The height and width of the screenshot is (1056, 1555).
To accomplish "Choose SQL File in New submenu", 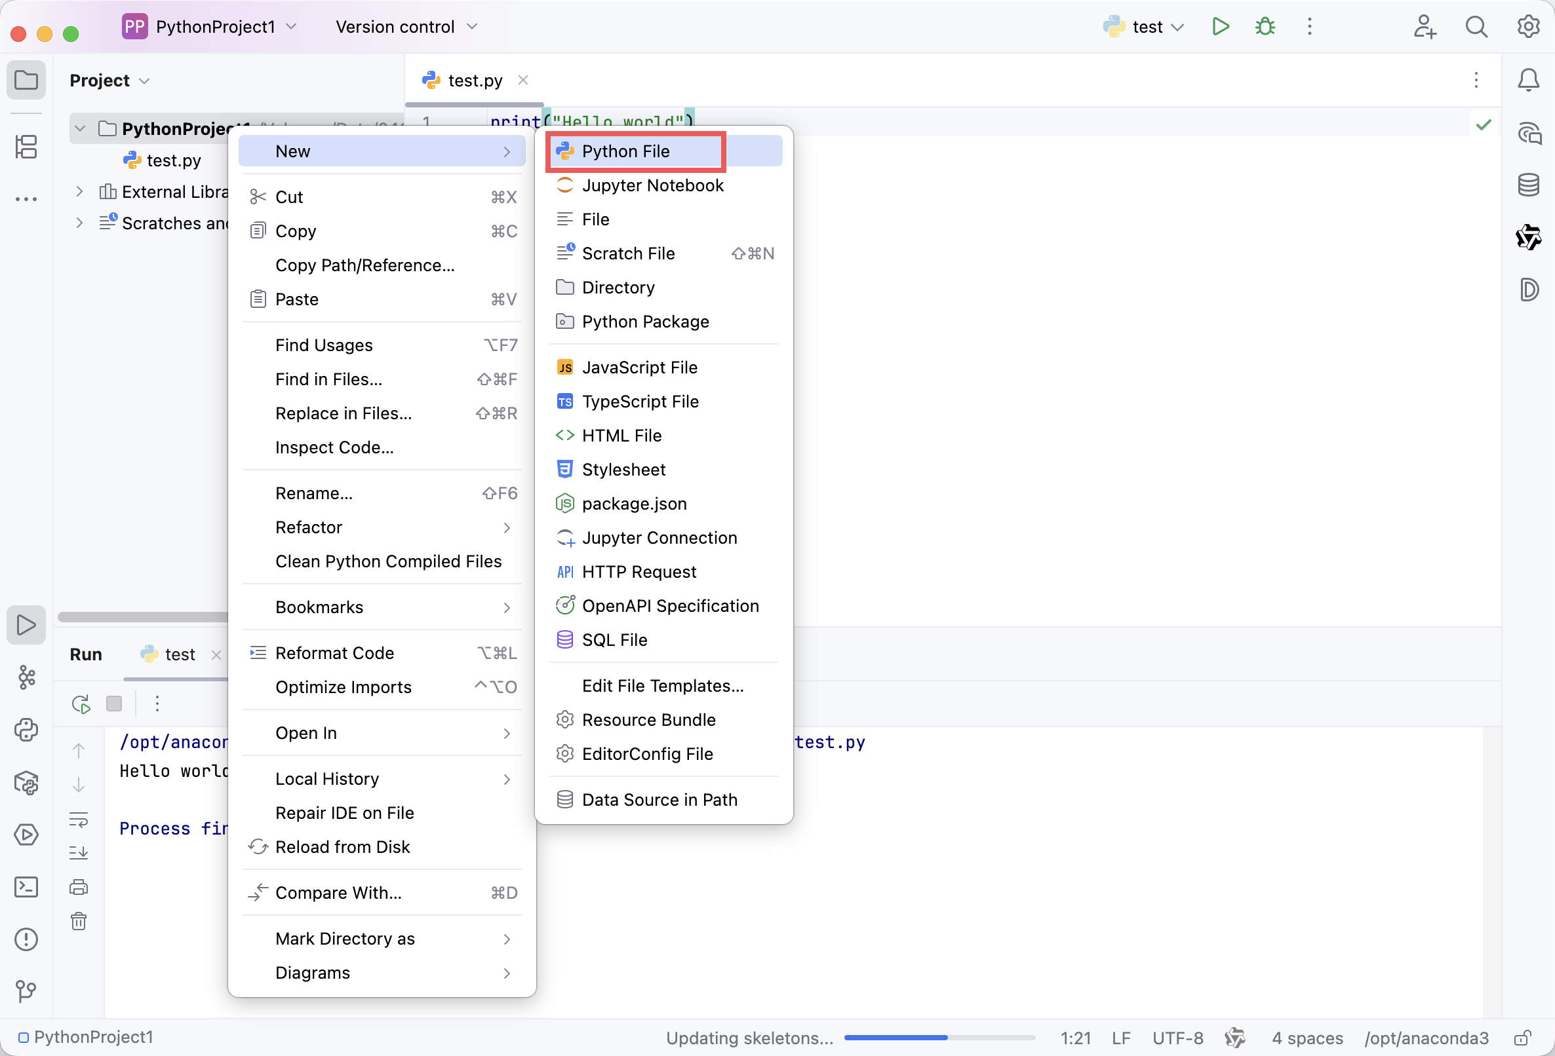I will [x=665, y=640].
